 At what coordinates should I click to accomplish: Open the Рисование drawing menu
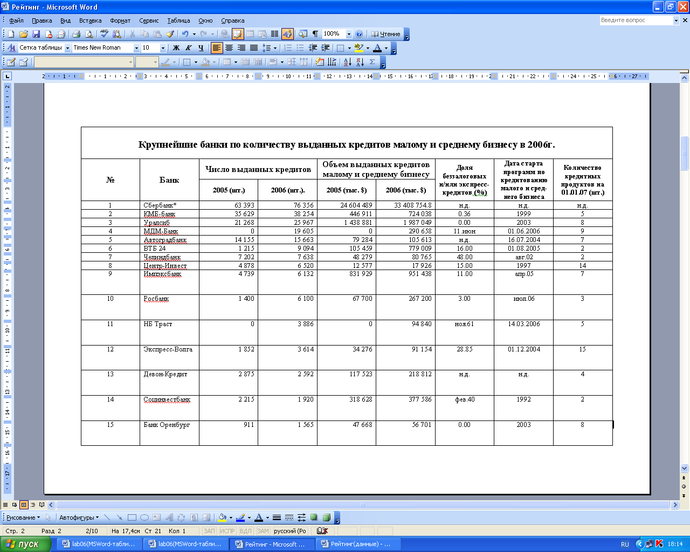[23, 517]
